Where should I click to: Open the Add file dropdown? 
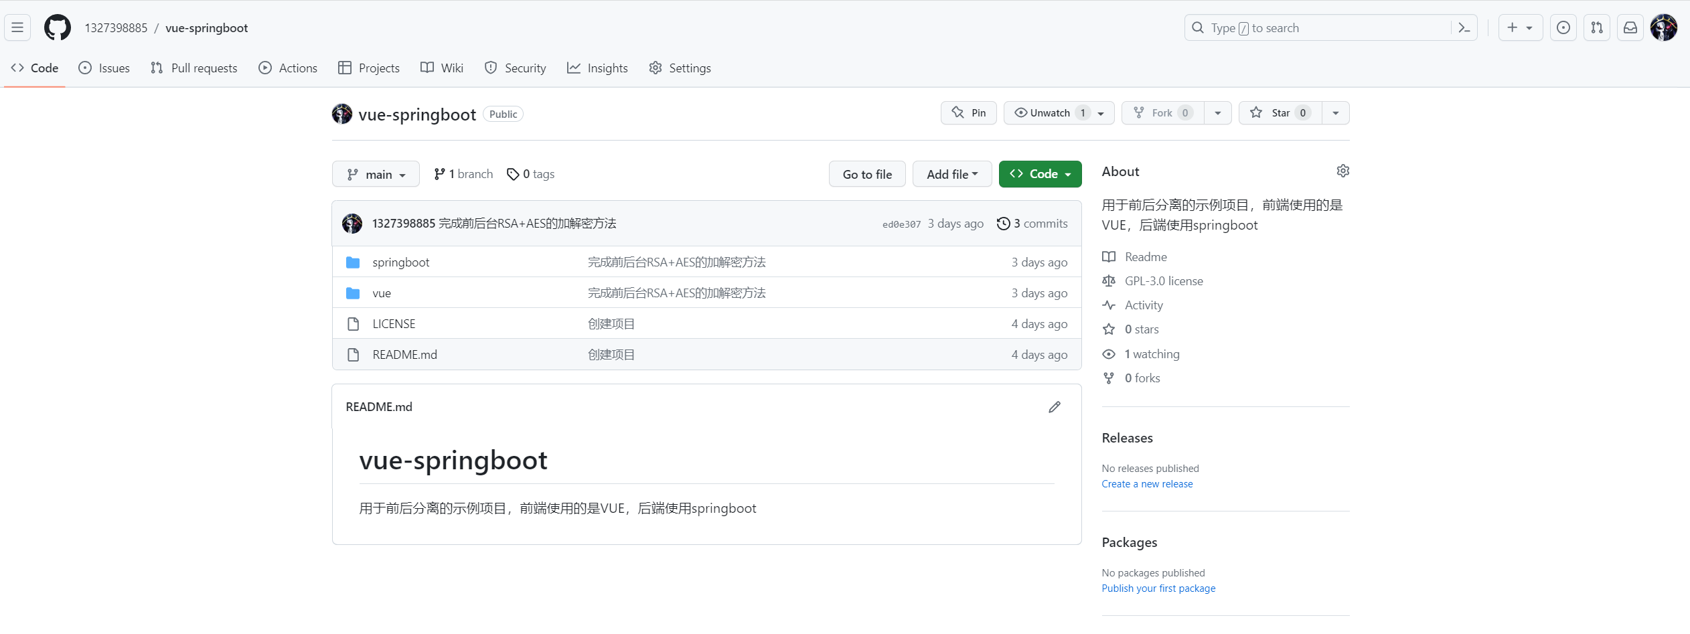click(951, 174)
